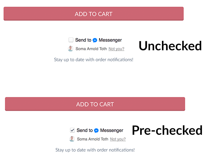Untick the pre-checked Send to Messenger checkbox
Image resolution: width=214 pixels, height=160 pixels.
72,130
